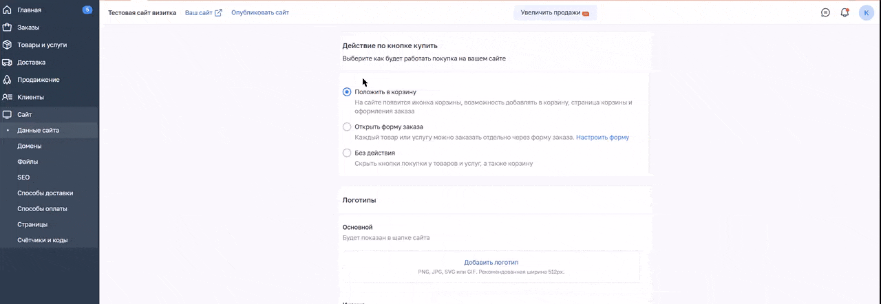Open the user avatar K menu
The height and width of the screenshot is (304, 881).
coord(866,12)
